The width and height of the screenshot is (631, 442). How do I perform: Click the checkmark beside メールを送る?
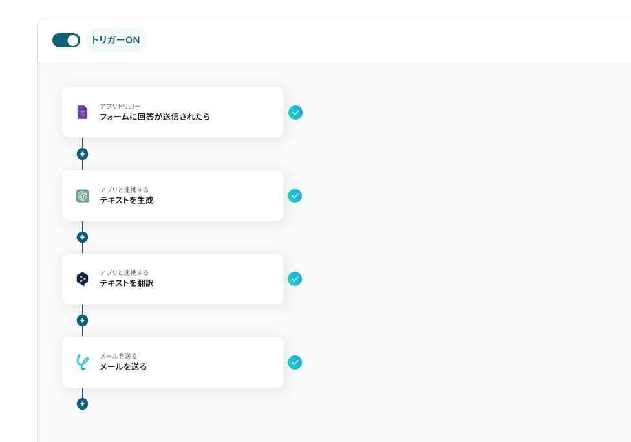click(x=295, y=362)
